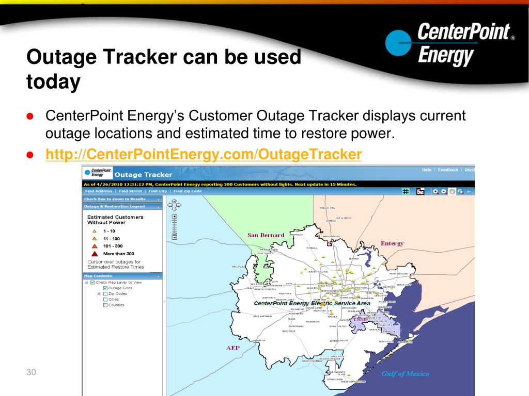Click the dark red More than 300 triangle

[x=95, y=254]
